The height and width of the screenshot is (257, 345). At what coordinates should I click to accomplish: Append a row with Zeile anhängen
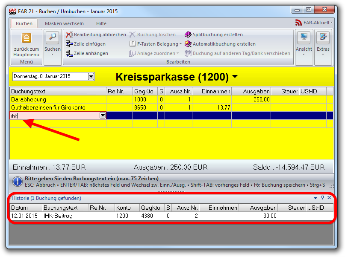click(x=69, y=53)
